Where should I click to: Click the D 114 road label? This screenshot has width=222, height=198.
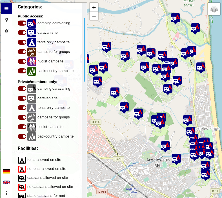(x=96, y=122)
